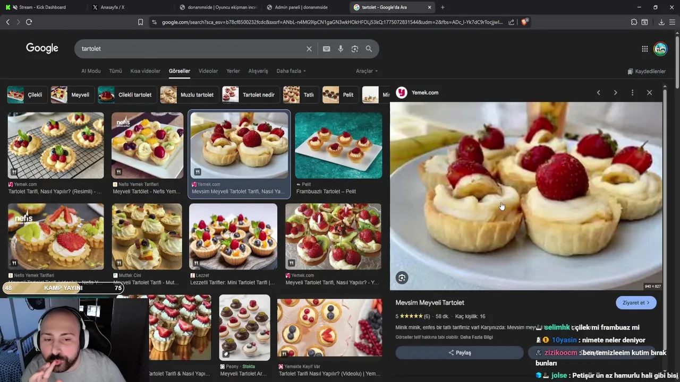
Task: Click the tartolet search input field
Action: point(191,49)
